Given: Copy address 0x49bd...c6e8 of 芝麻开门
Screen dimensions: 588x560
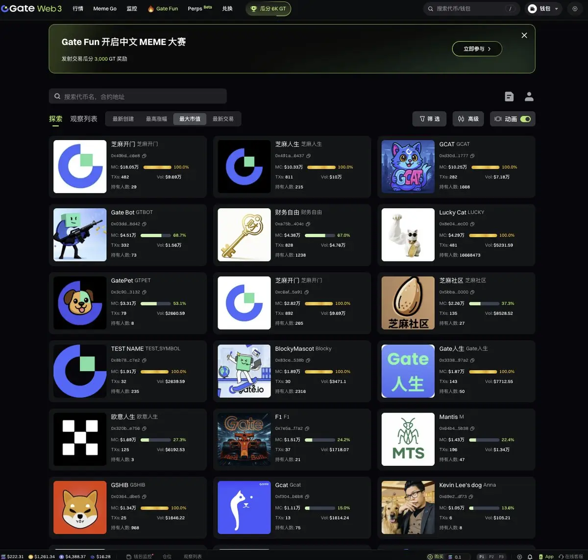Looking at the screenshot, I should (x=144, y=156).
